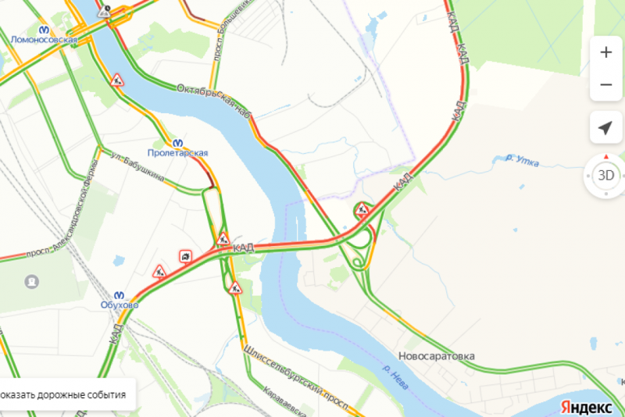625x417 pixels.
Task: Open roadworks marker west of accident icon
Action: tap(159, 272)
